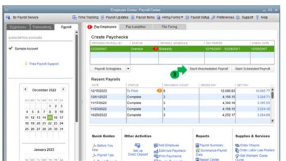Select overdue Biweekly payroll schedule row
The width and height of the screenshot is (286, 161).
(182, 49)
